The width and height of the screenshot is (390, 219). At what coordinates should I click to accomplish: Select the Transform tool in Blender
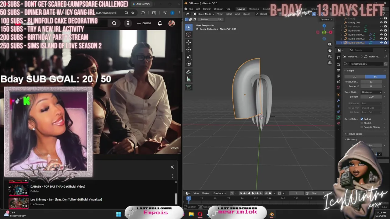[189, 64]
